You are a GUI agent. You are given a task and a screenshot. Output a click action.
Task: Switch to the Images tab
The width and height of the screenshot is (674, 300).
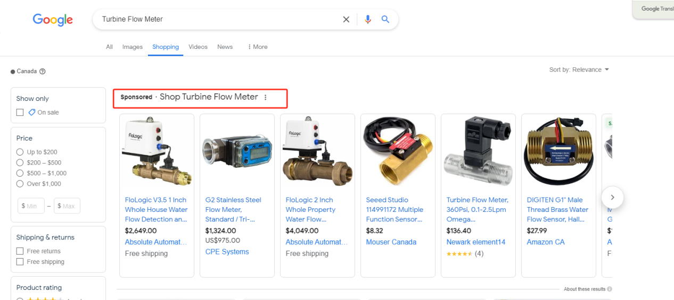coord(133,47)
